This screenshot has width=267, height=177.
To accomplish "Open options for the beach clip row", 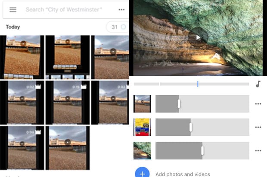I will pos(258,104).
